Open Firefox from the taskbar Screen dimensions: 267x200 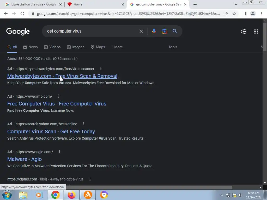click(x=71, y=195)
